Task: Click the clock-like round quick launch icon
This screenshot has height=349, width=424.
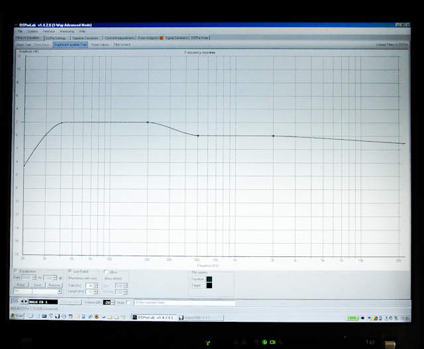Action: (x=64, y=317)
